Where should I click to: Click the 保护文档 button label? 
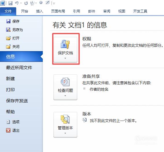65,53
